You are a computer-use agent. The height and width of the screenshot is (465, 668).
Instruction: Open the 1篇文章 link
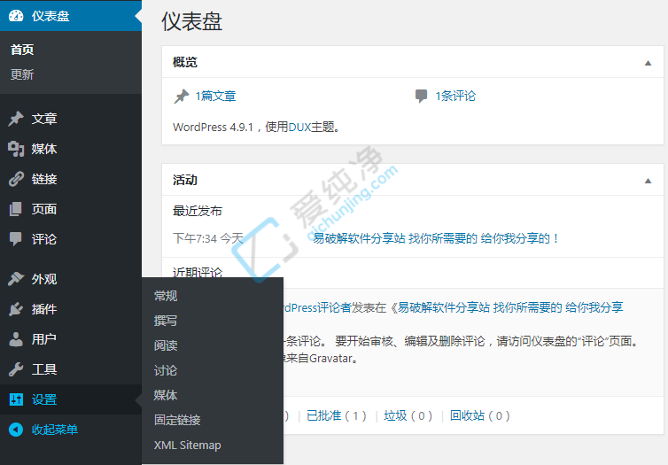click(215, 97)
